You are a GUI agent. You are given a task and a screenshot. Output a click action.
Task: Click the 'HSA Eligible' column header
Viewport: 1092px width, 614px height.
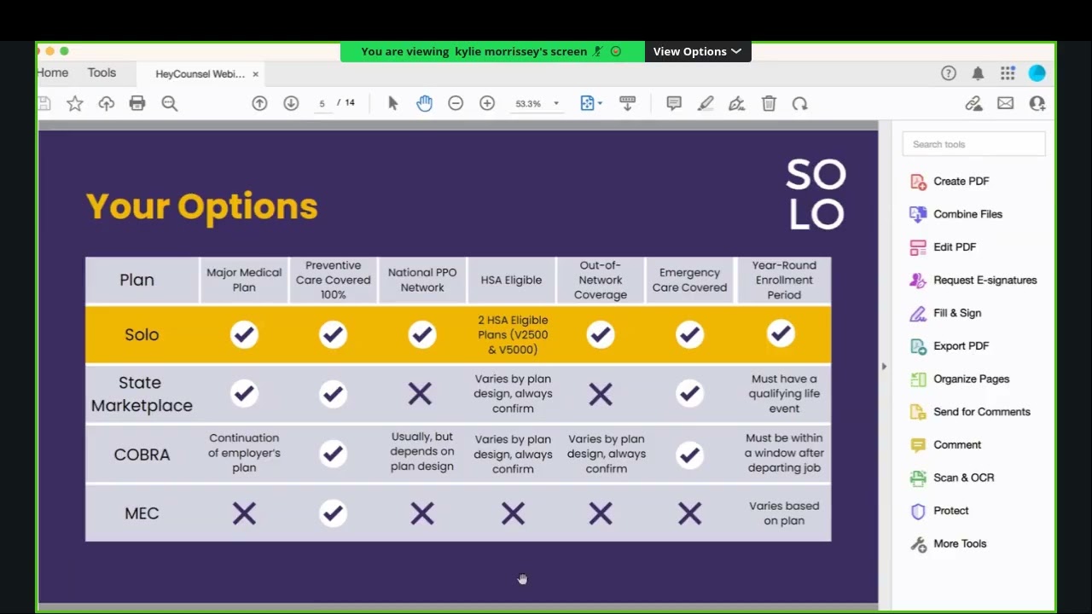[x=511, y=280]
